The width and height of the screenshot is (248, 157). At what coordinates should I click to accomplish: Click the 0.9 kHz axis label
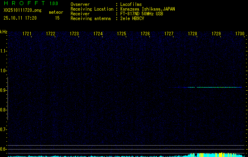pos(3,90)
